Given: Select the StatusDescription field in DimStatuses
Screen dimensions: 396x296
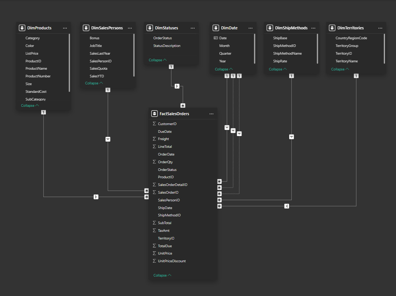Looking at the screenshot, I should tap(167, 46).
